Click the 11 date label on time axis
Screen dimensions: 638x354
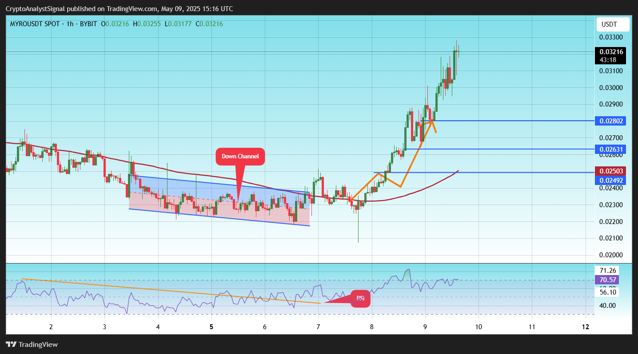(x=532, y=327)
